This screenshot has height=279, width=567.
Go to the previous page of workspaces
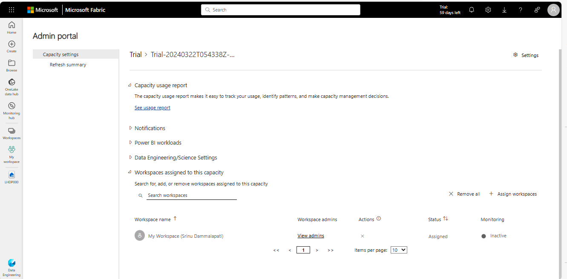[290, 250]
